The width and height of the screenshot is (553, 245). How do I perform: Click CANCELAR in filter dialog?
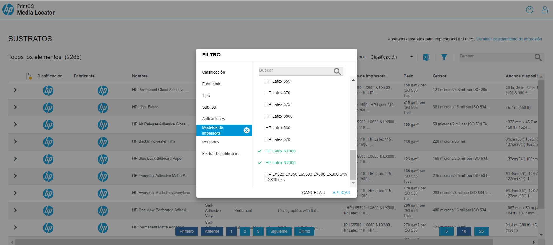coord(313,193)
